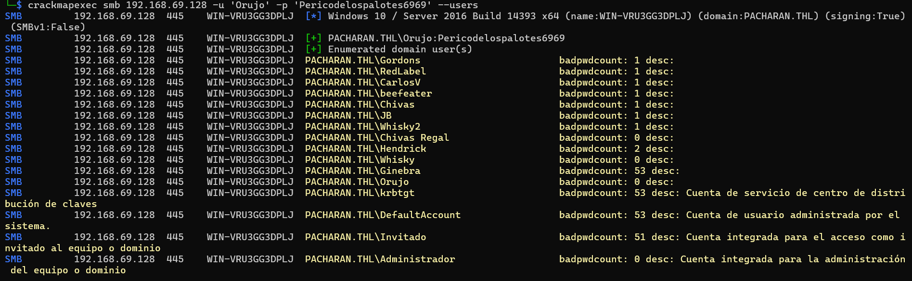Click the 'Pericodelospalotes6969' password argument in the command
The image size is (912, 281).
coord(362,5)
